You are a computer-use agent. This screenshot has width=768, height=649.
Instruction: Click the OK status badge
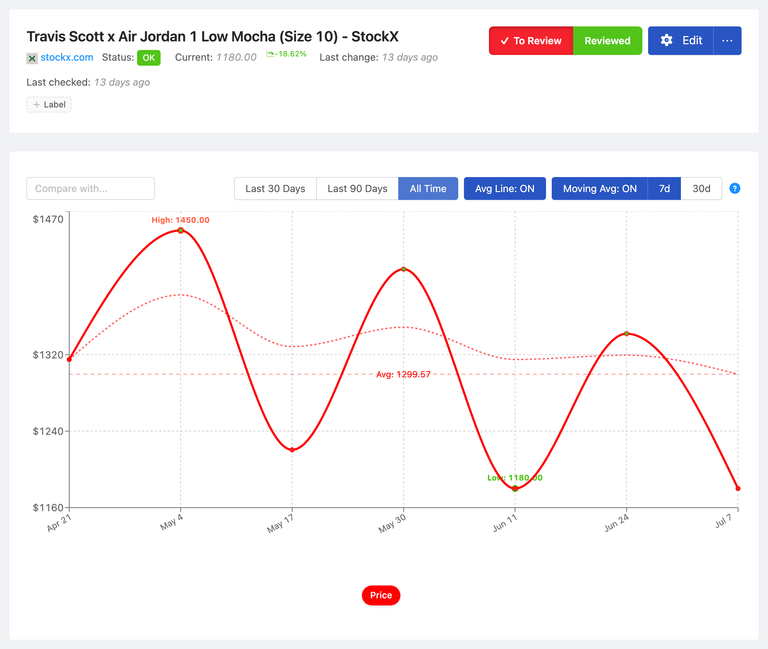pos(148,58)
